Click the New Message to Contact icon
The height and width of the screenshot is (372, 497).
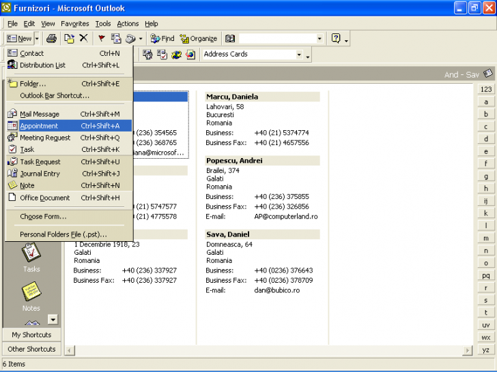116,39
